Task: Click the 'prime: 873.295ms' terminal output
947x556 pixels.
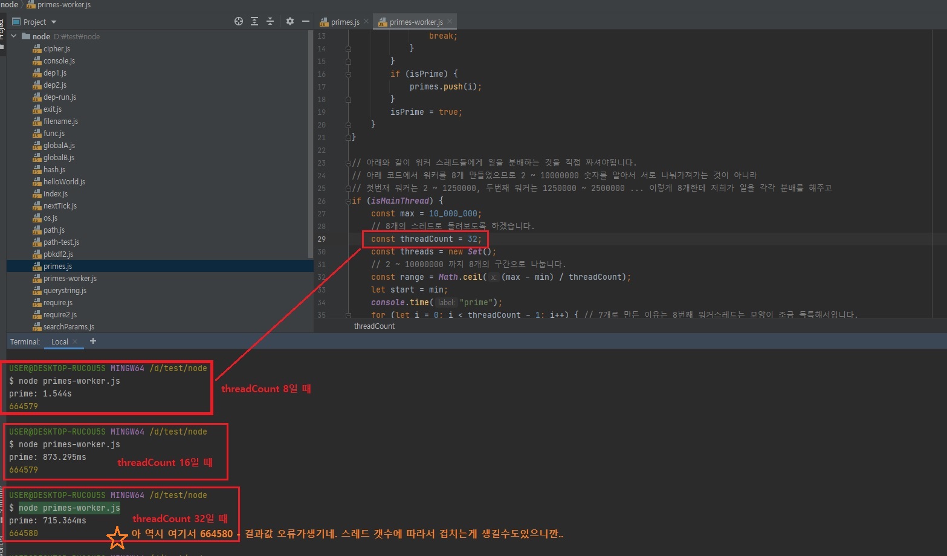Action: (x=47, y=457)
